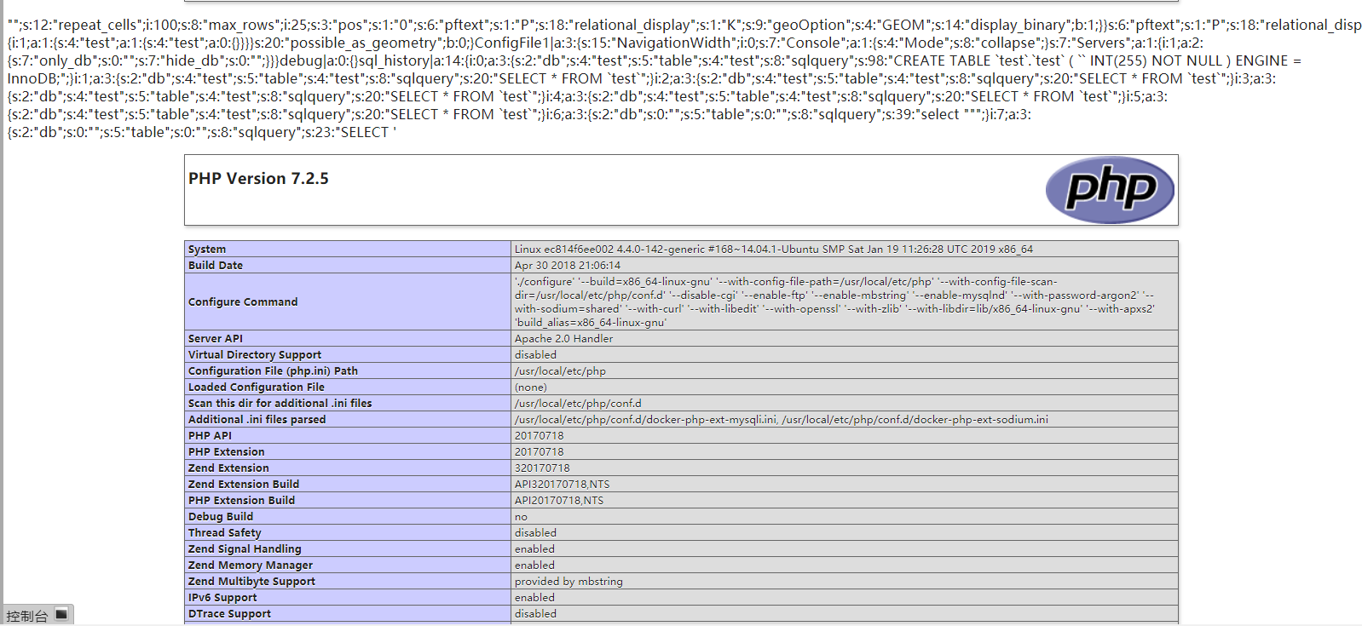1362x626 pixels.
Task: Select the Zend Extension label
Action: coord(228,468)
